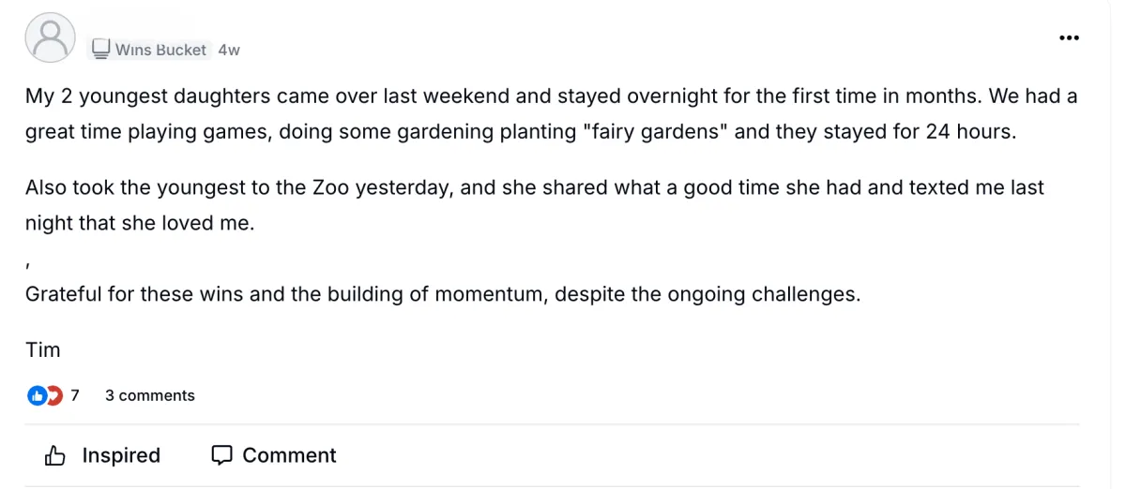Open the three-dot more options menu
Viewport: 1126px width, 489px height.
point(1069,37)
